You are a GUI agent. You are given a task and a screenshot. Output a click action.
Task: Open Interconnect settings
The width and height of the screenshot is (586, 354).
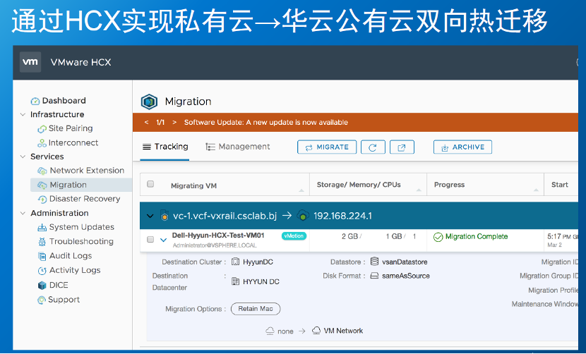73,142
